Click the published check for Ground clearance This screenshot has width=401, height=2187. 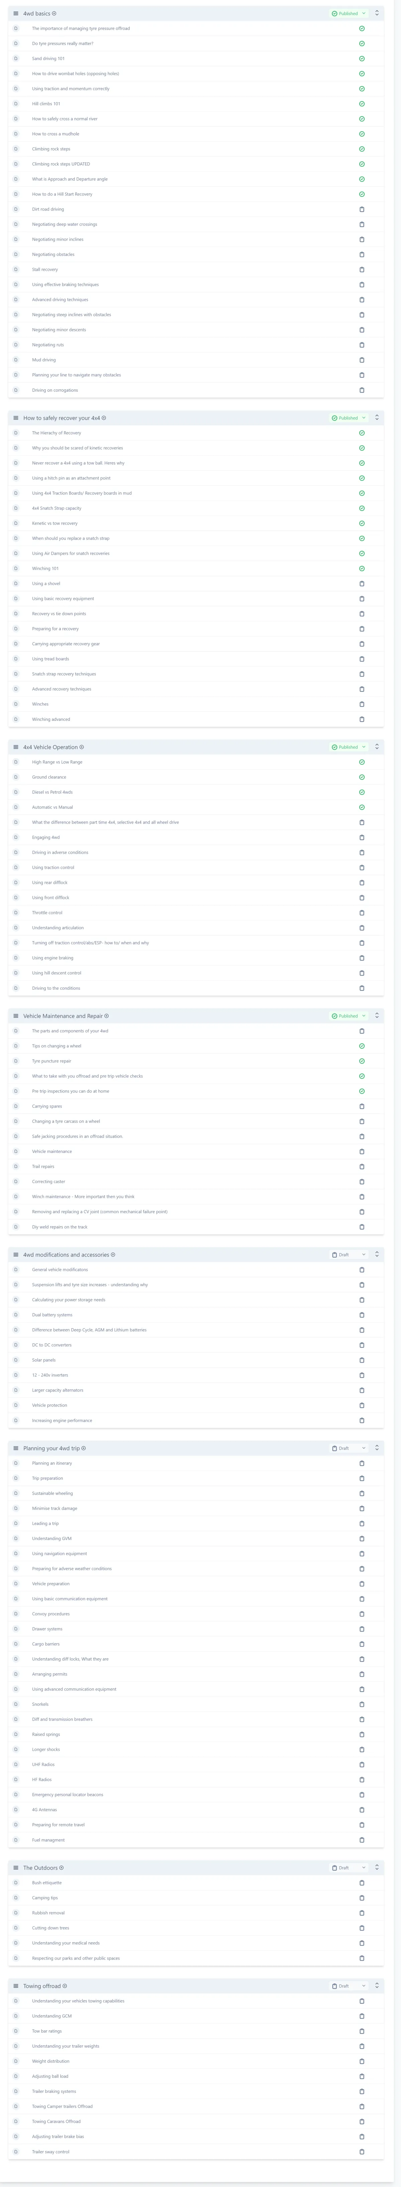coord(362,777)
